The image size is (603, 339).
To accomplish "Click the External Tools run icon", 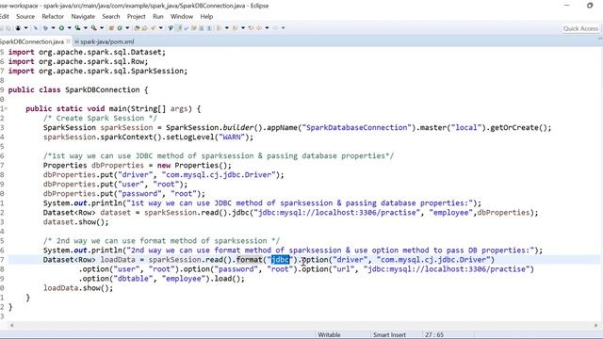I will click(94, 27).
